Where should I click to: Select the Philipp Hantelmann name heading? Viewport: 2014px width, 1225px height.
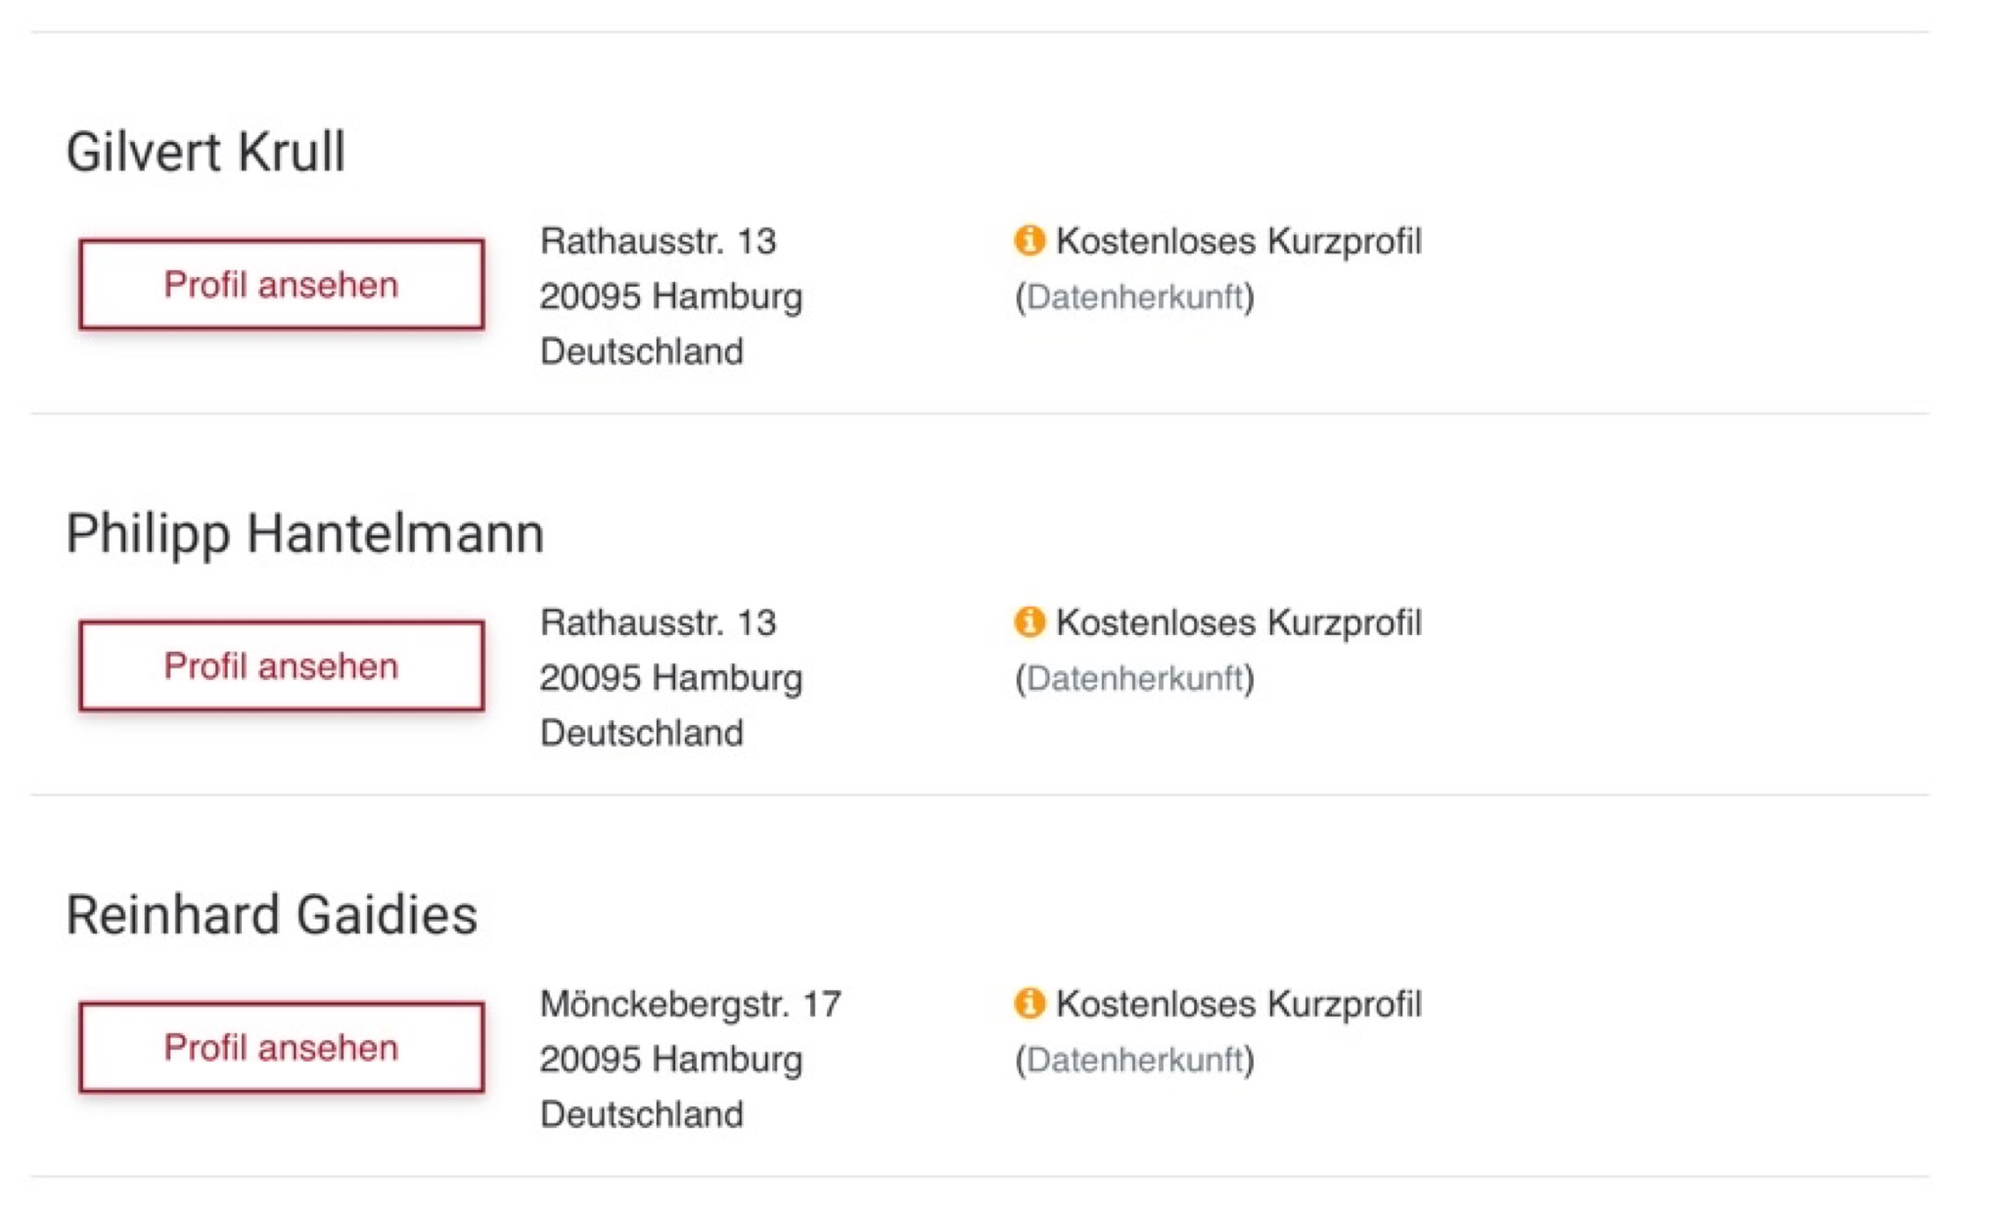click(x=304, y=534)
